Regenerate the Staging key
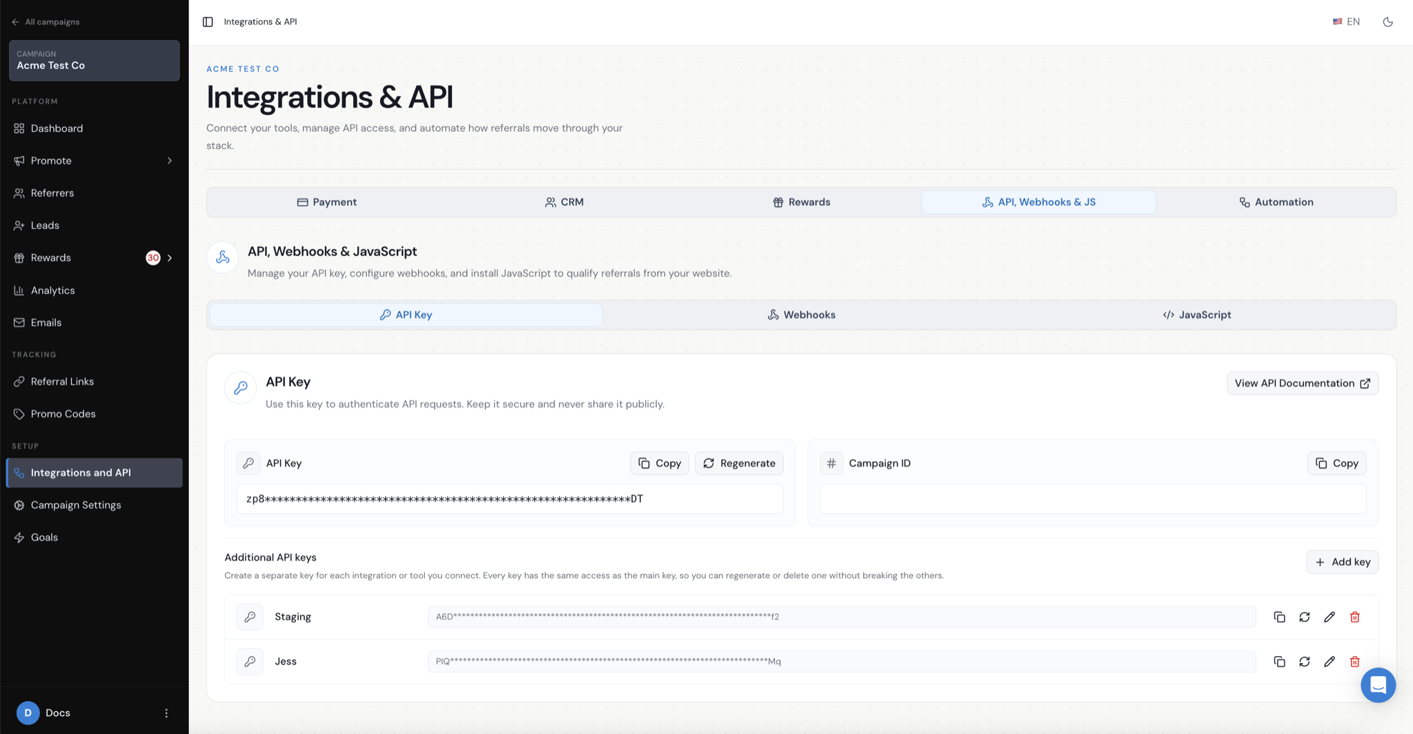 pyautogui.click(x=1304, y=617)
